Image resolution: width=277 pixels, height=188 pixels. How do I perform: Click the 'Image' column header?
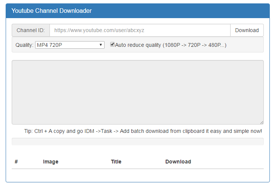click(x=51, y=162)
